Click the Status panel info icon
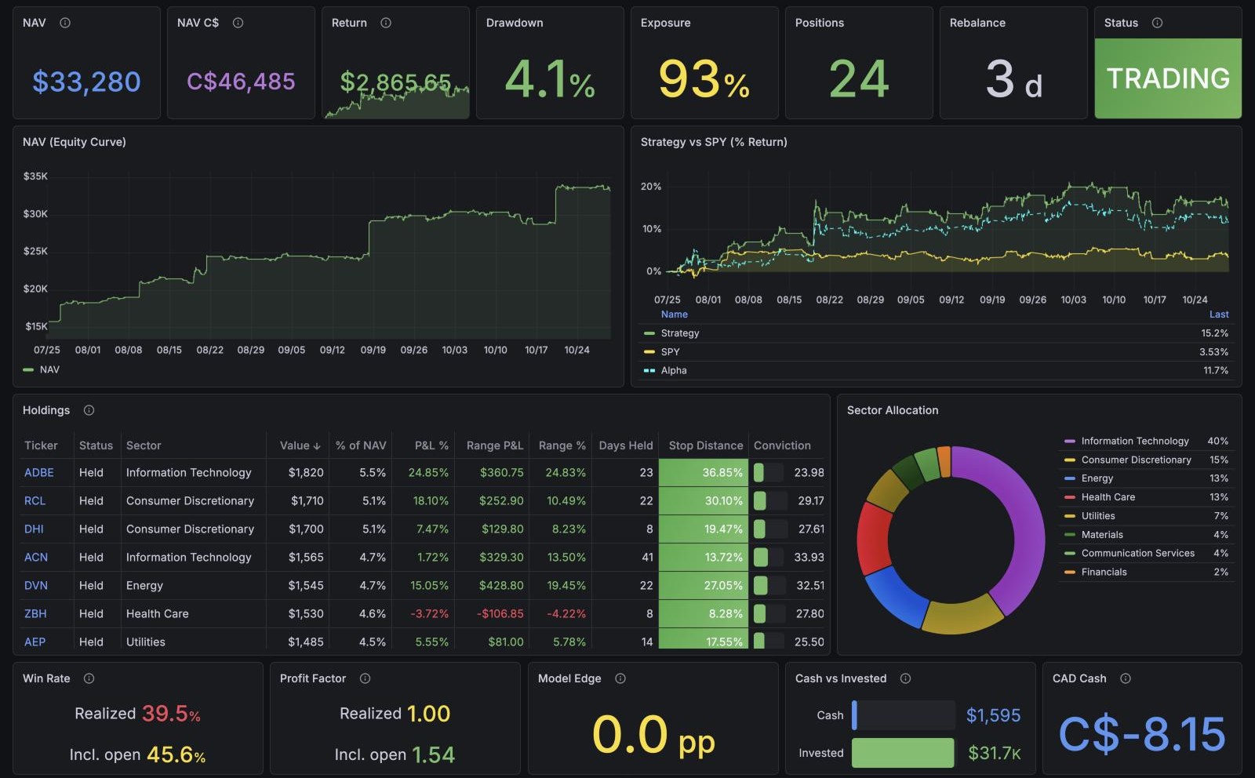This screenshot has height=778, width=1255. tap(1157, 23)
